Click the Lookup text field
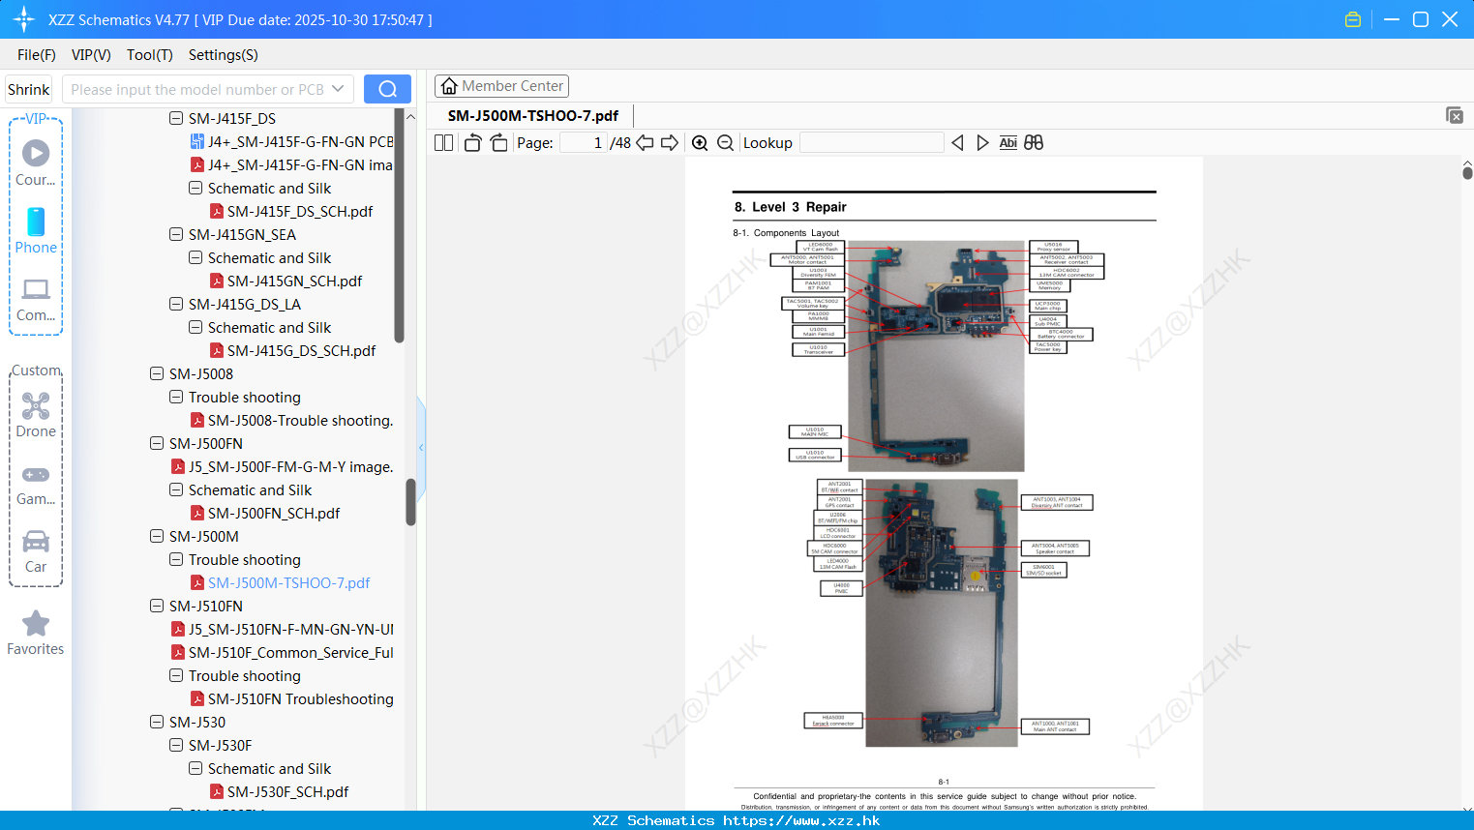Image resolution: width=1474 pixels, height=830 pixels. point(872,143)
